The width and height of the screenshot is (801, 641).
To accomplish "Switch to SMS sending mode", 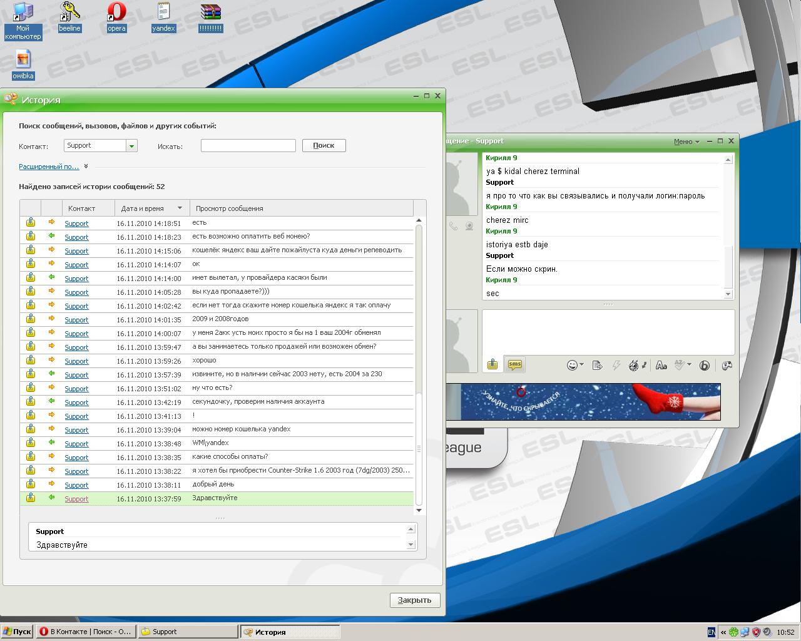I will (514, 364).
